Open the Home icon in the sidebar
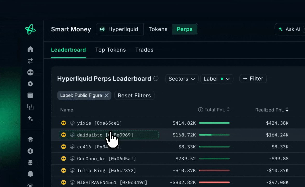This screenshot has width=305, height=187. point(30,49)
